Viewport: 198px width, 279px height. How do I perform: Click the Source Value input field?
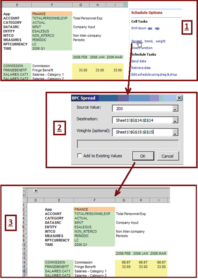143,108
